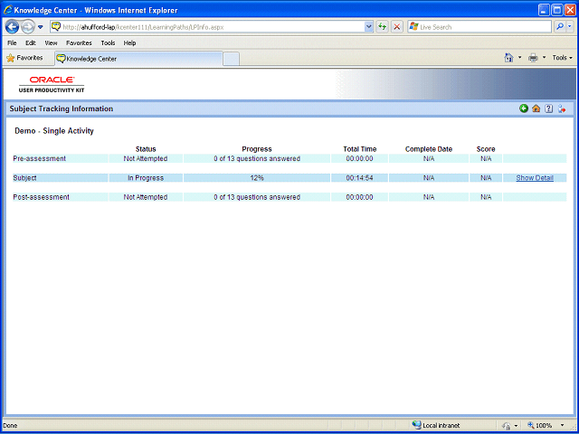Click Post-assessment's 0 of 13 questions answered
This screenshot has height=434, width=579.
tap(257, 197)
